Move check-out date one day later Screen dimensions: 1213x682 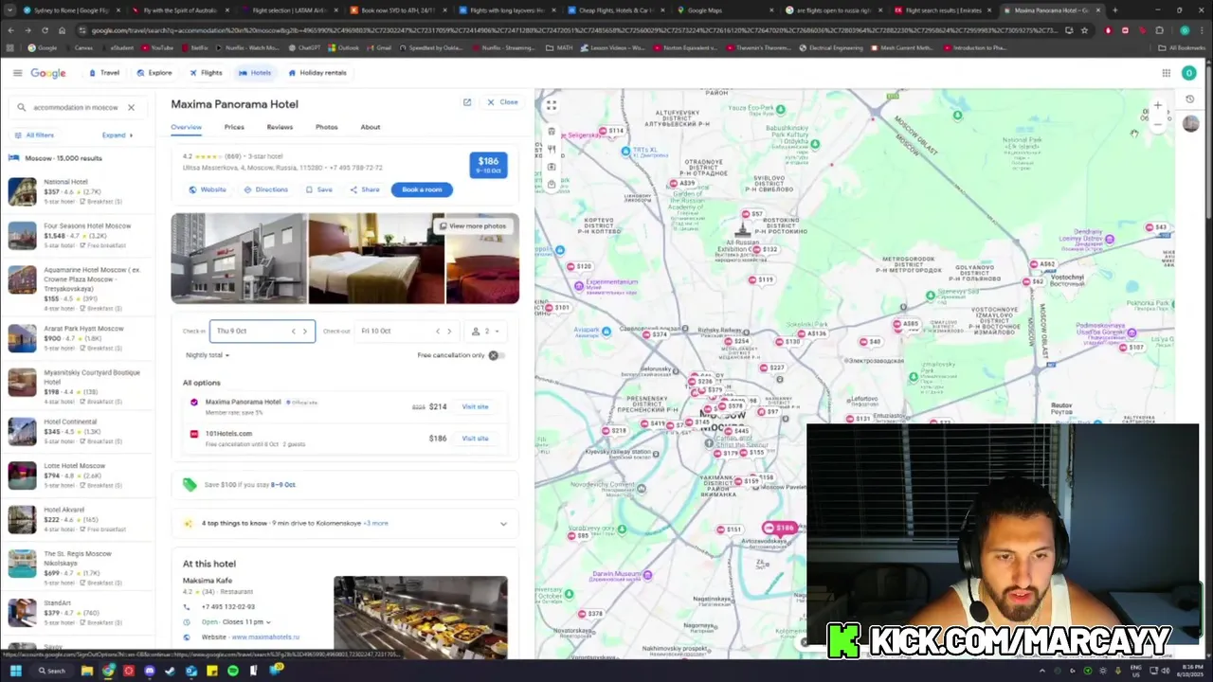click(449, 331)
